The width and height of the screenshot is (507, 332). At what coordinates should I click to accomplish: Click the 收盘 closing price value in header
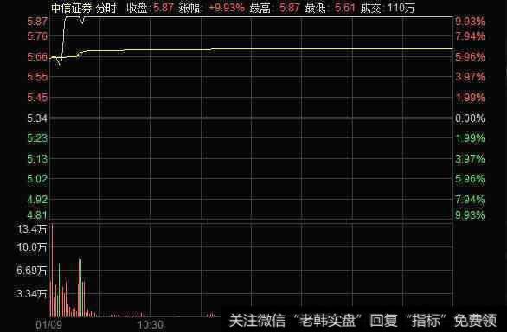pos(164,8)
